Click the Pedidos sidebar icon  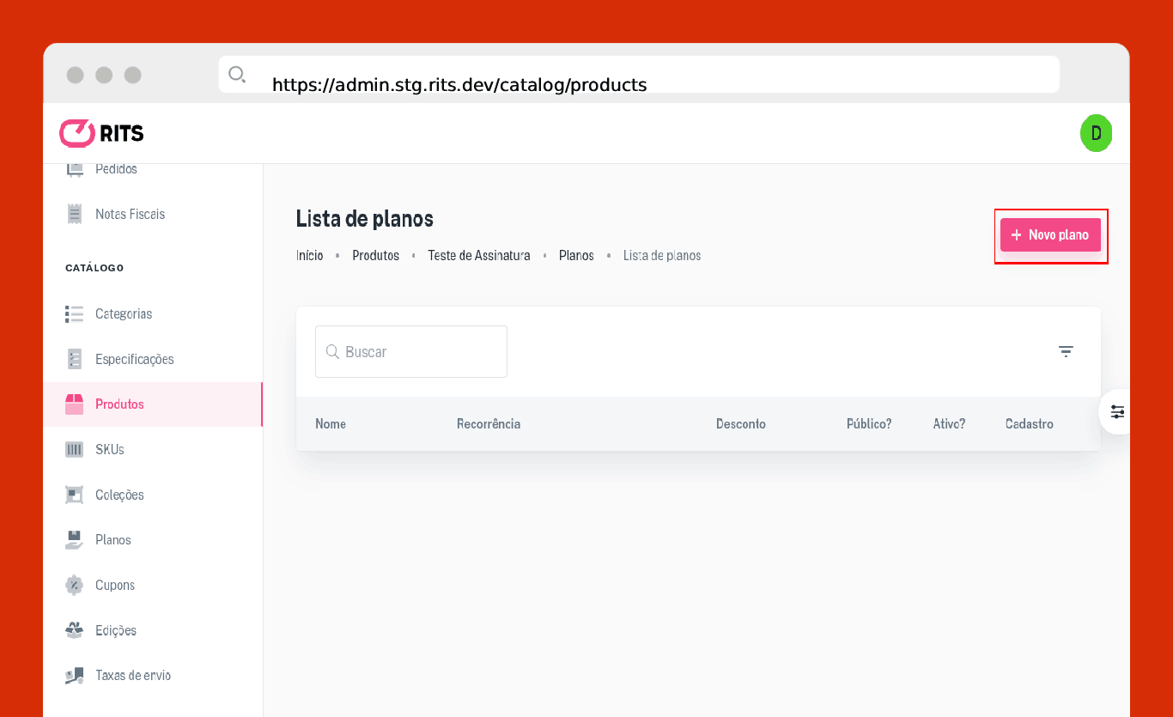tap(75, 170)
